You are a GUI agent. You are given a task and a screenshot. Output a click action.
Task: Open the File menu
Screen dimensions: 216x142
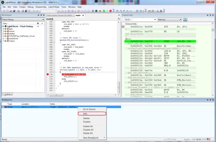(x=4, y=7)
